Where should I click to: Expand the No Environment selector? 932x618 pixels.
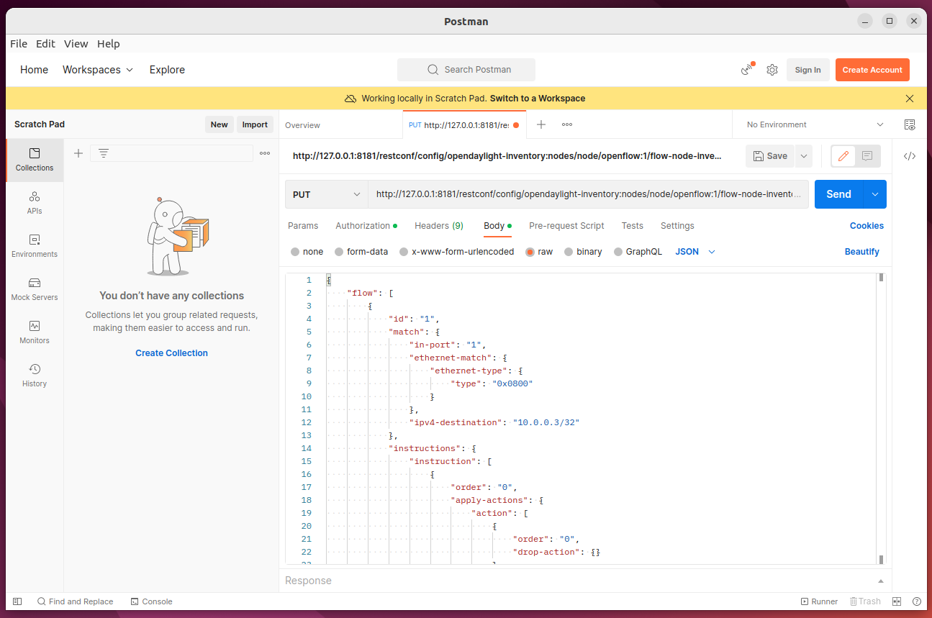point(815,124)
